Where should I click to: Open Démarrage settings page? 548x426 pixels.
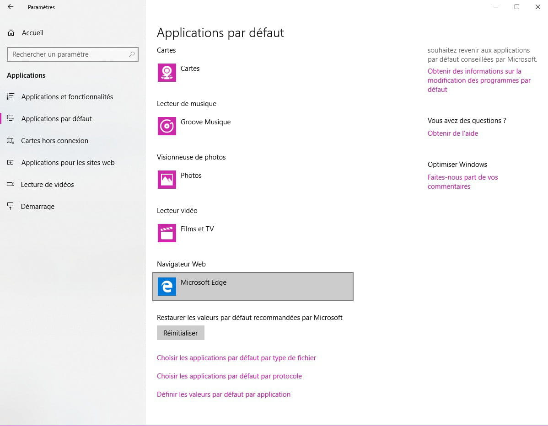[38, 206]
